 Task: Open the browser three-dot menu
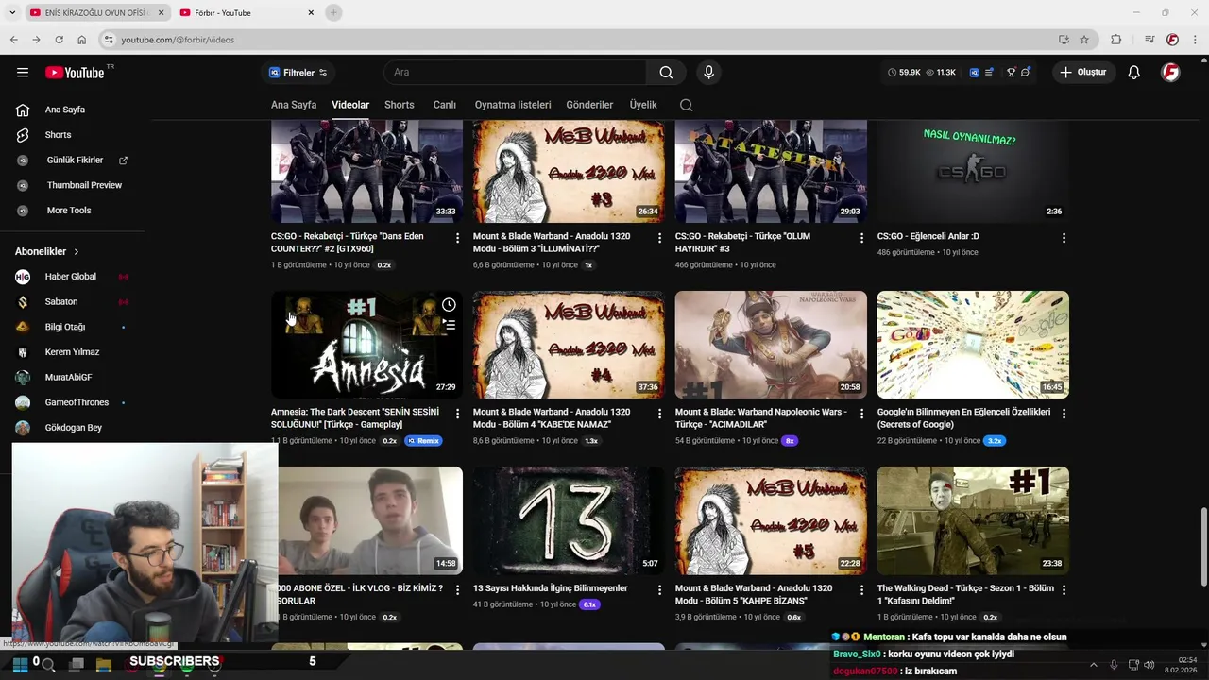(1194, 40)
